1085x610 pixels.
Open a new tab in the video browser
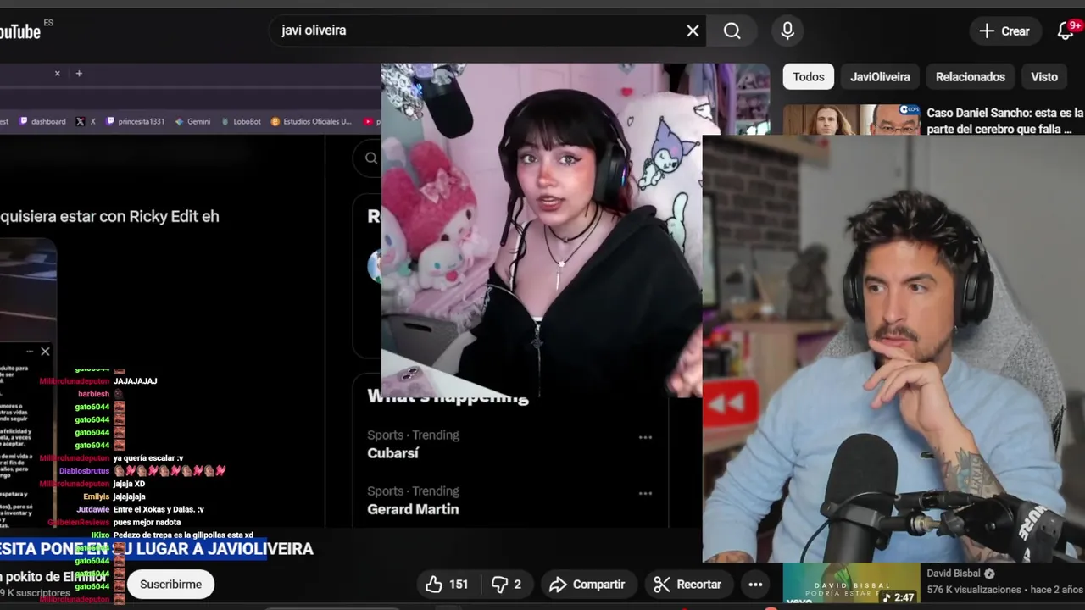(x=79, y=74)
